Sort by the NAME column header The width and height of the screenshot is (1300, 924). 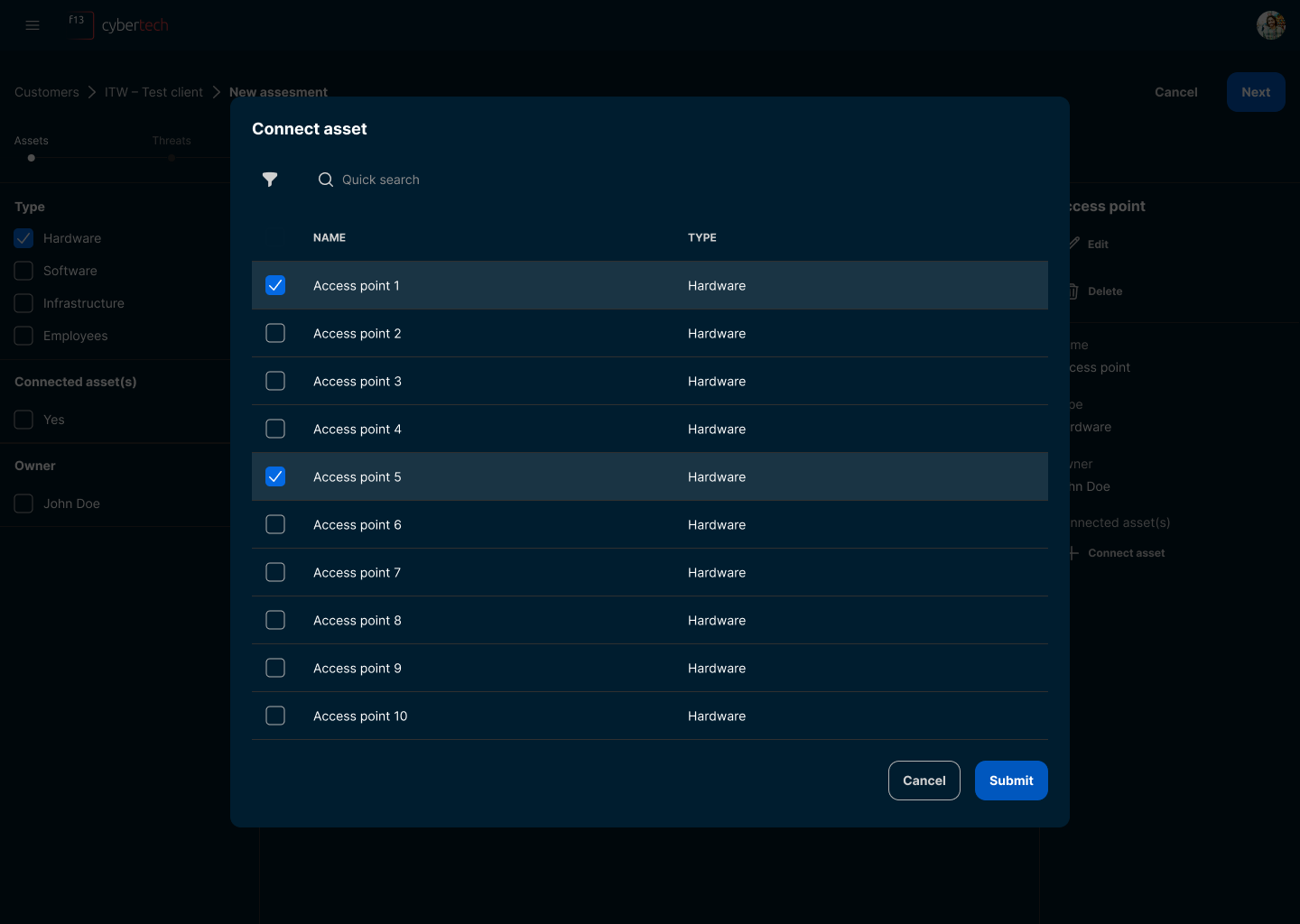click(330, 237)
